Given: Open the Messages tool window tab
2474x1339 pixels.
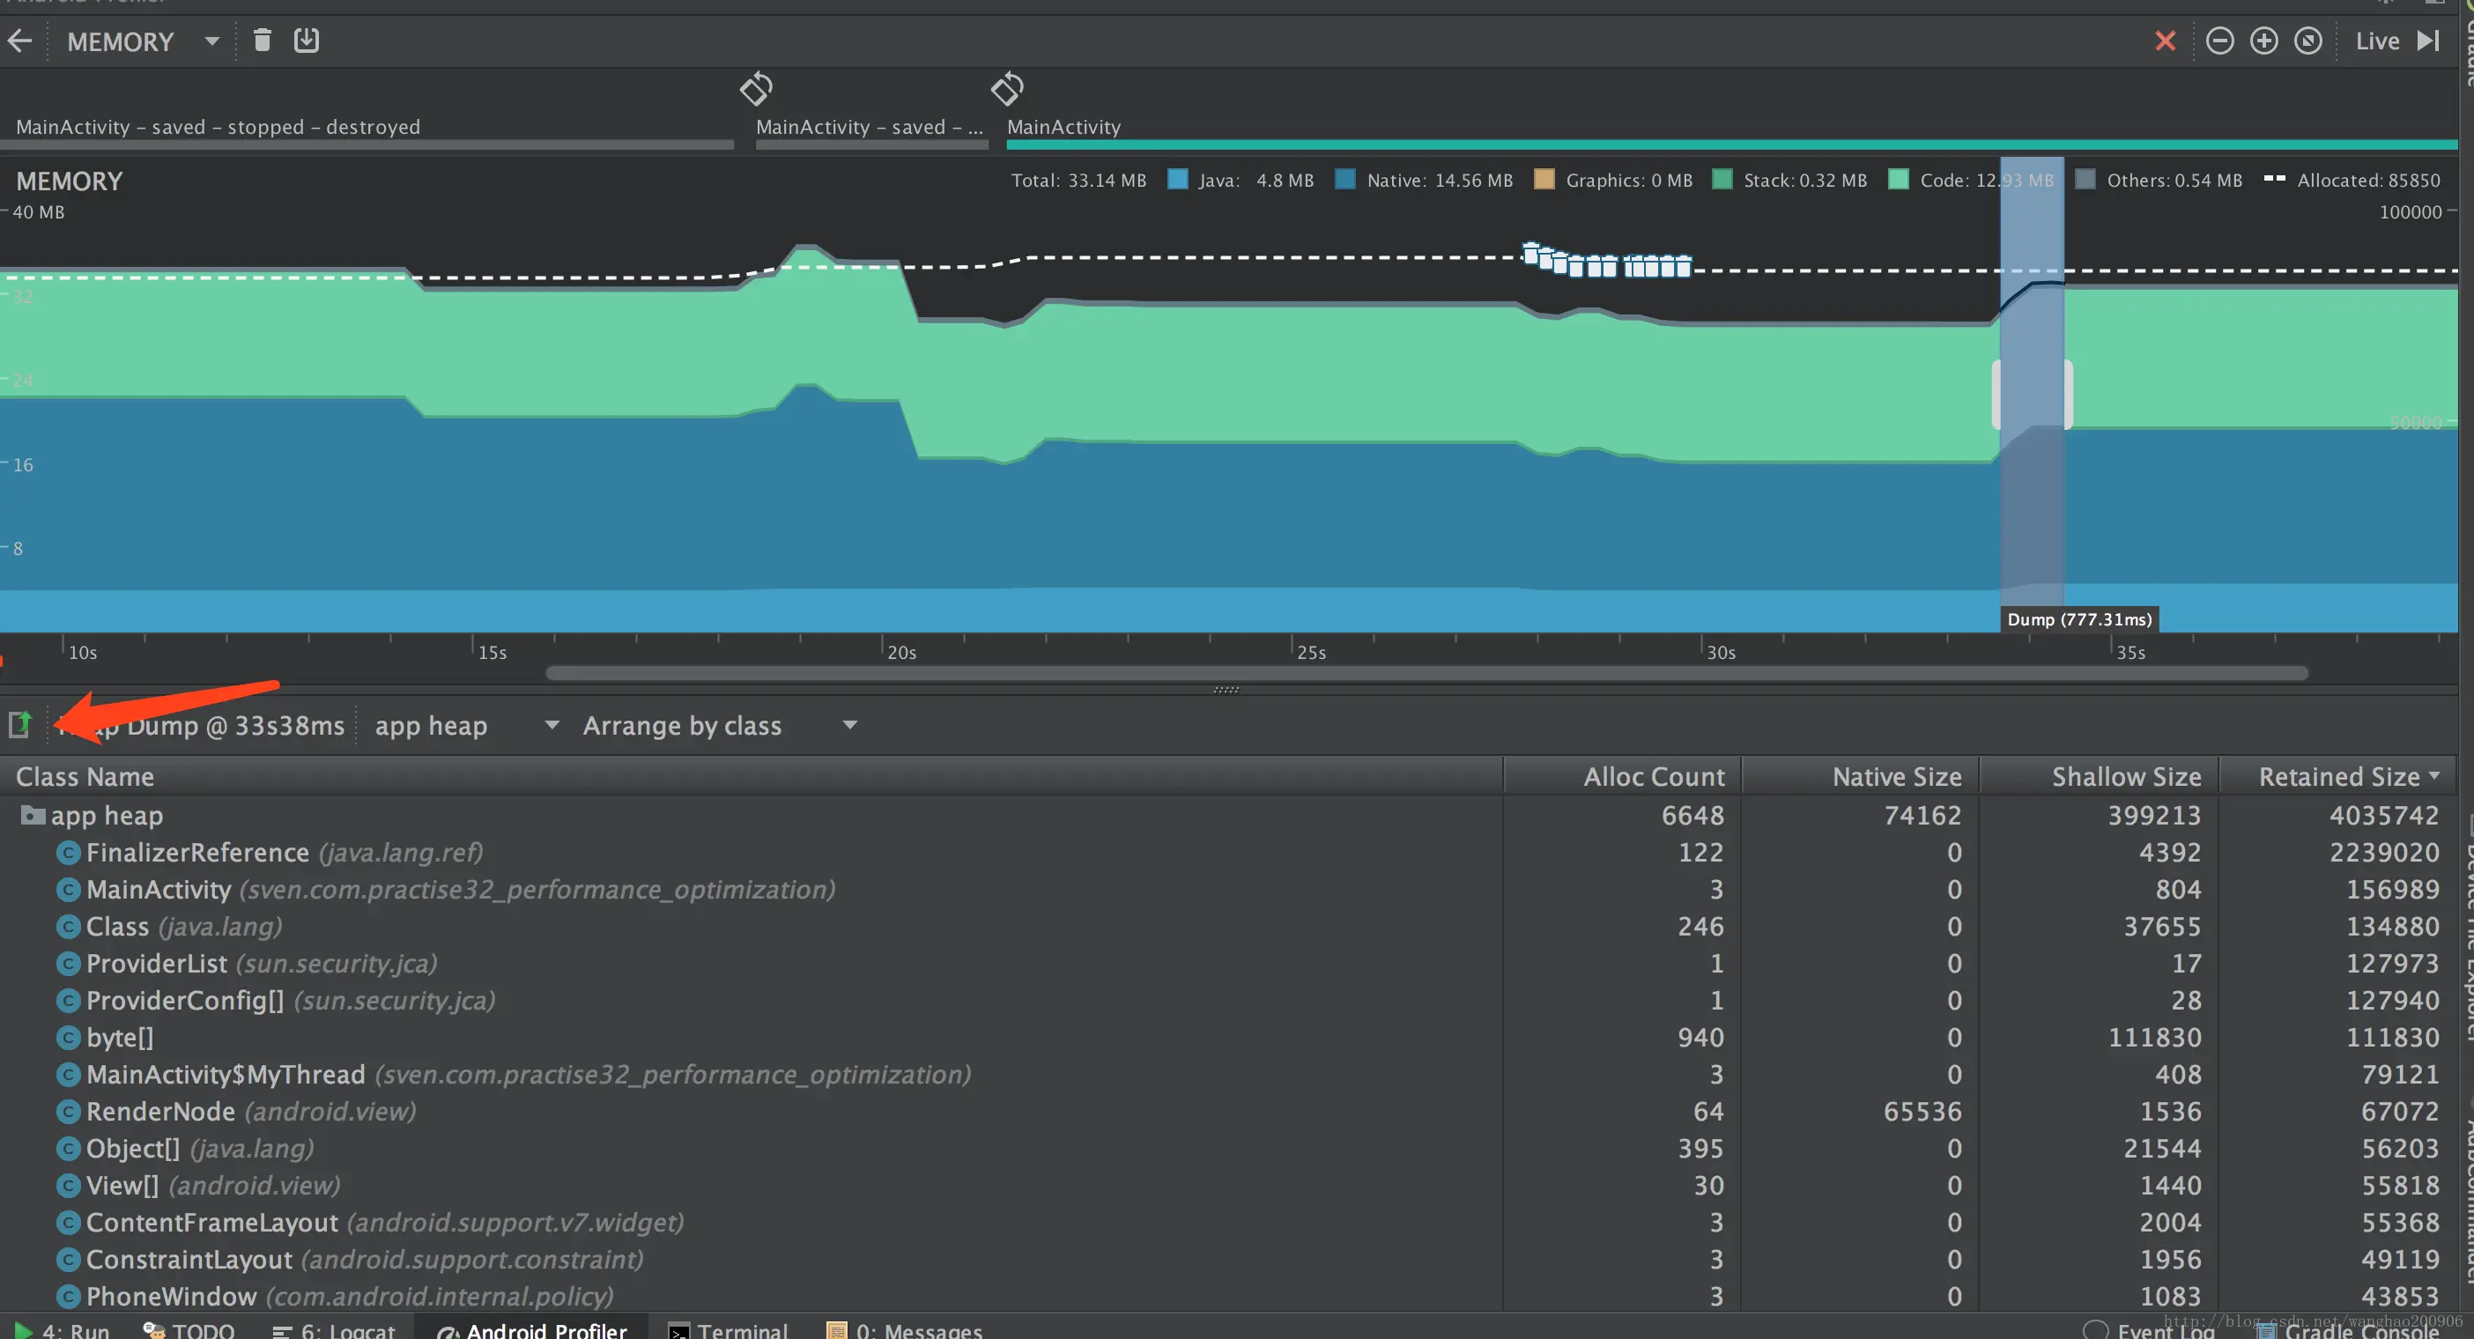Looking at the screenshot, I should tap(905, 1329).
